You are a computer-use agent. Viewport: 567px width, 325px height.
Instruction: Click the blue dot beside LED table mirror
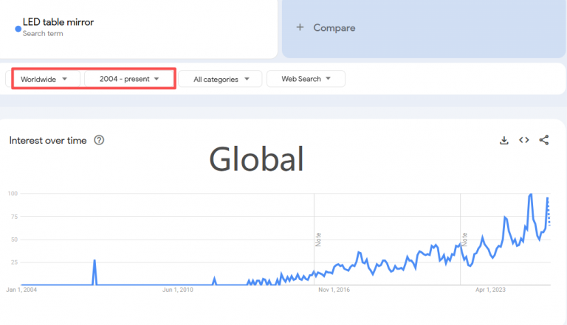[x=18, y=29]
